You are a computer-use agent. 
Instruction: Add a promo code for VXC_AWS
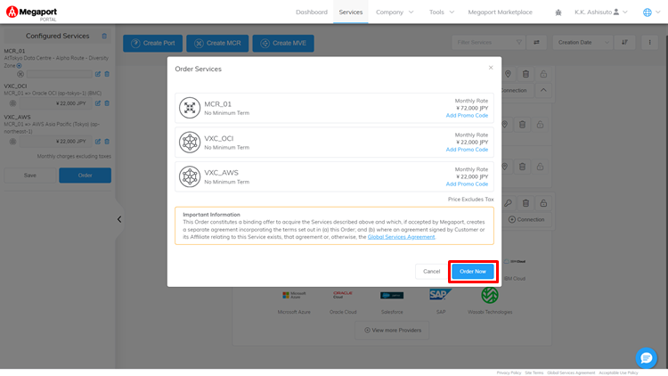point(467,184)
